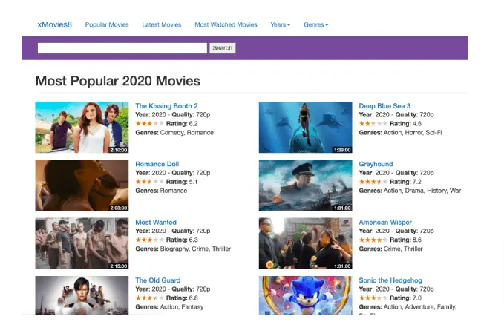
Task: Open the Latest Movies page
Action: [x=162, y=24]
